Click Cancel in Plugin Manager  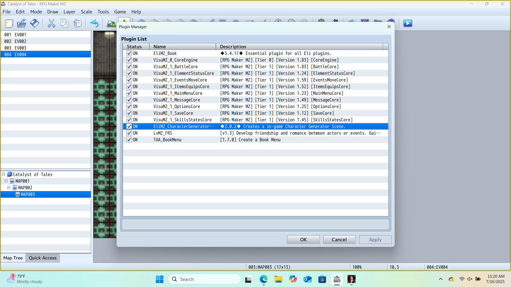click(339, 239)
